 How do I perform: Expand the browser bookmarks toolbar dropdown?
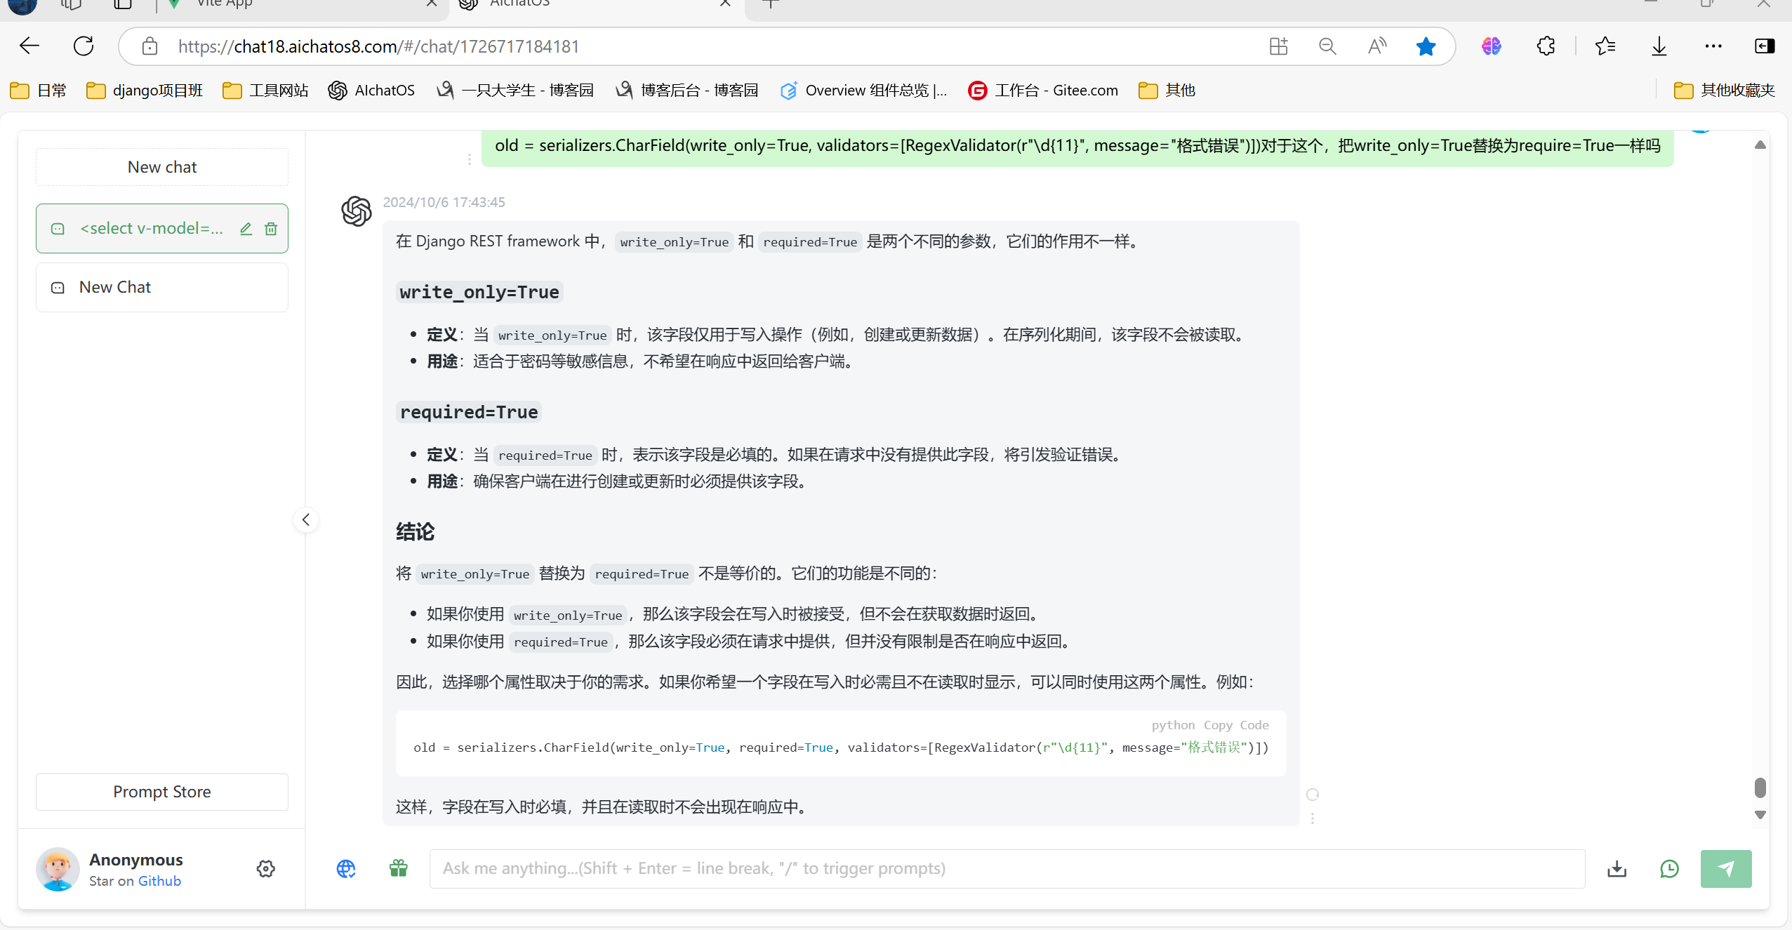(x=1725, y=90)
